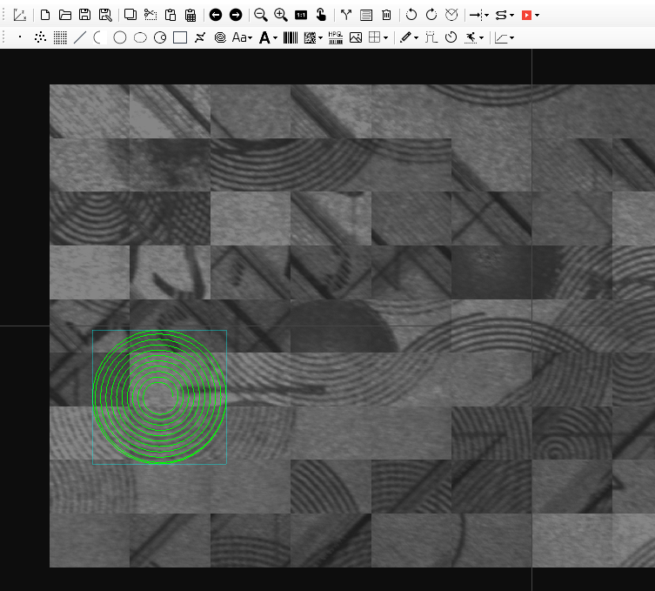The image size is (655, 591).
Task: Expand the pencil tool dropdown arrow
Action: click(417, 37)
